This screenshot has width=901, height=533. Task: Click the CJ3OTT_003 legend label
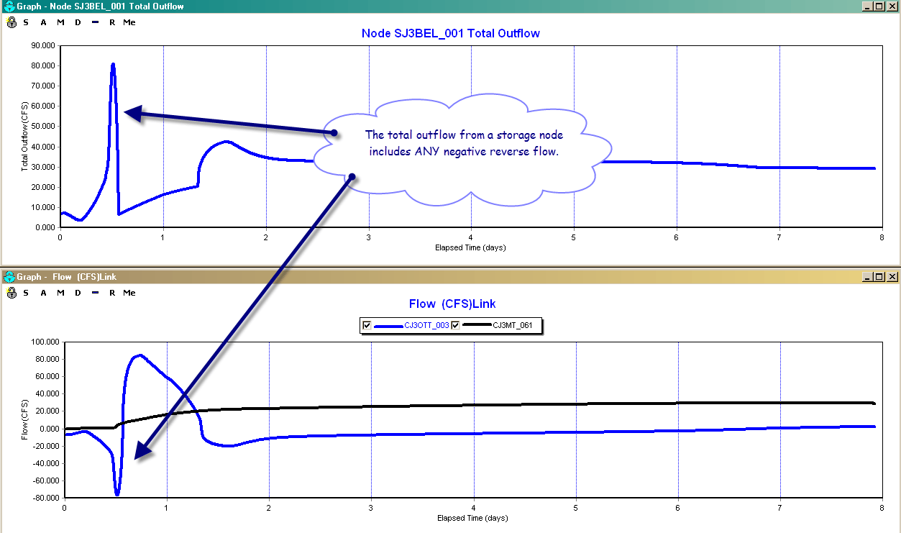(426, 325)
